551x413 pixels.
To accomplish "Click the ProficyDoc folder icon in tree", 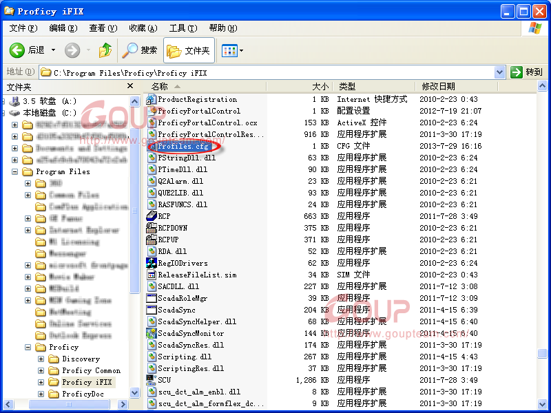I will [x=54, y=394].
